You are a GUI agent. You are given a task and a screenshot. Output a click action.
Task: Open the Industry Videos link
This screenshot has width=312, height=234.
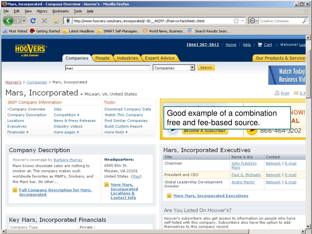tap(68, 126)
